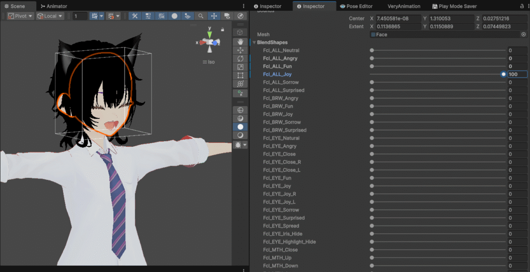Select the Hand view tool
Image resolution: width=530 pixels, height=272 pixels.
(240, 41)
